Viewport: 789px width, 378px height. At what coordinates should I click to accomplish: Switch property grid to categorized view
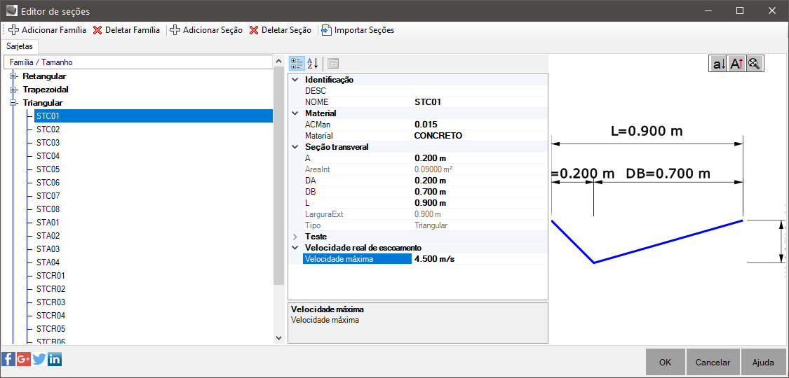point(297,64)
